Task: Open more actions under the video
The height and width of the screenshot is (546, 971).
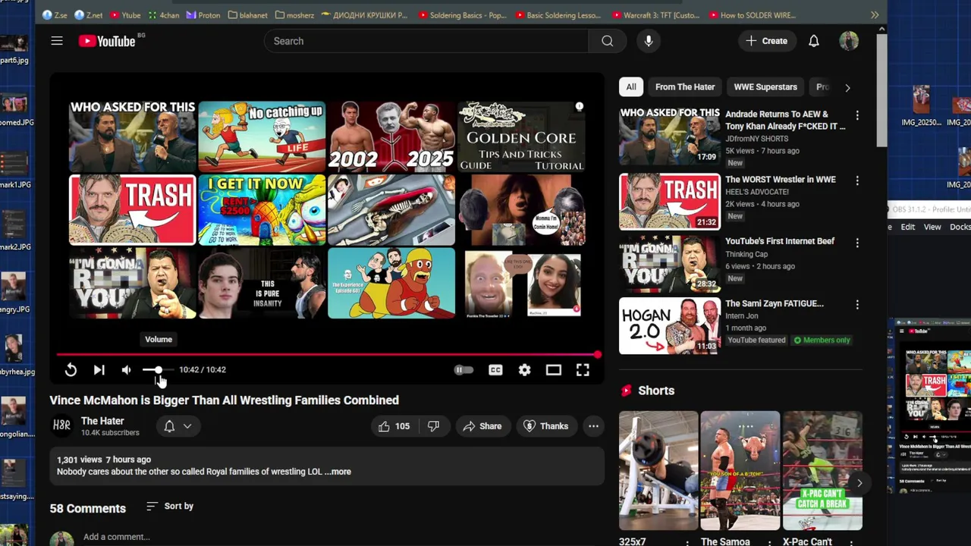Action: coord(593,426)
